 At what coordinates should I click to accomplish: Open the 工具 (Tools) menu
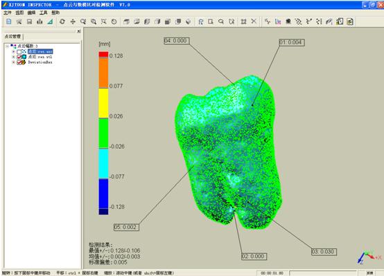click(44, 12)
